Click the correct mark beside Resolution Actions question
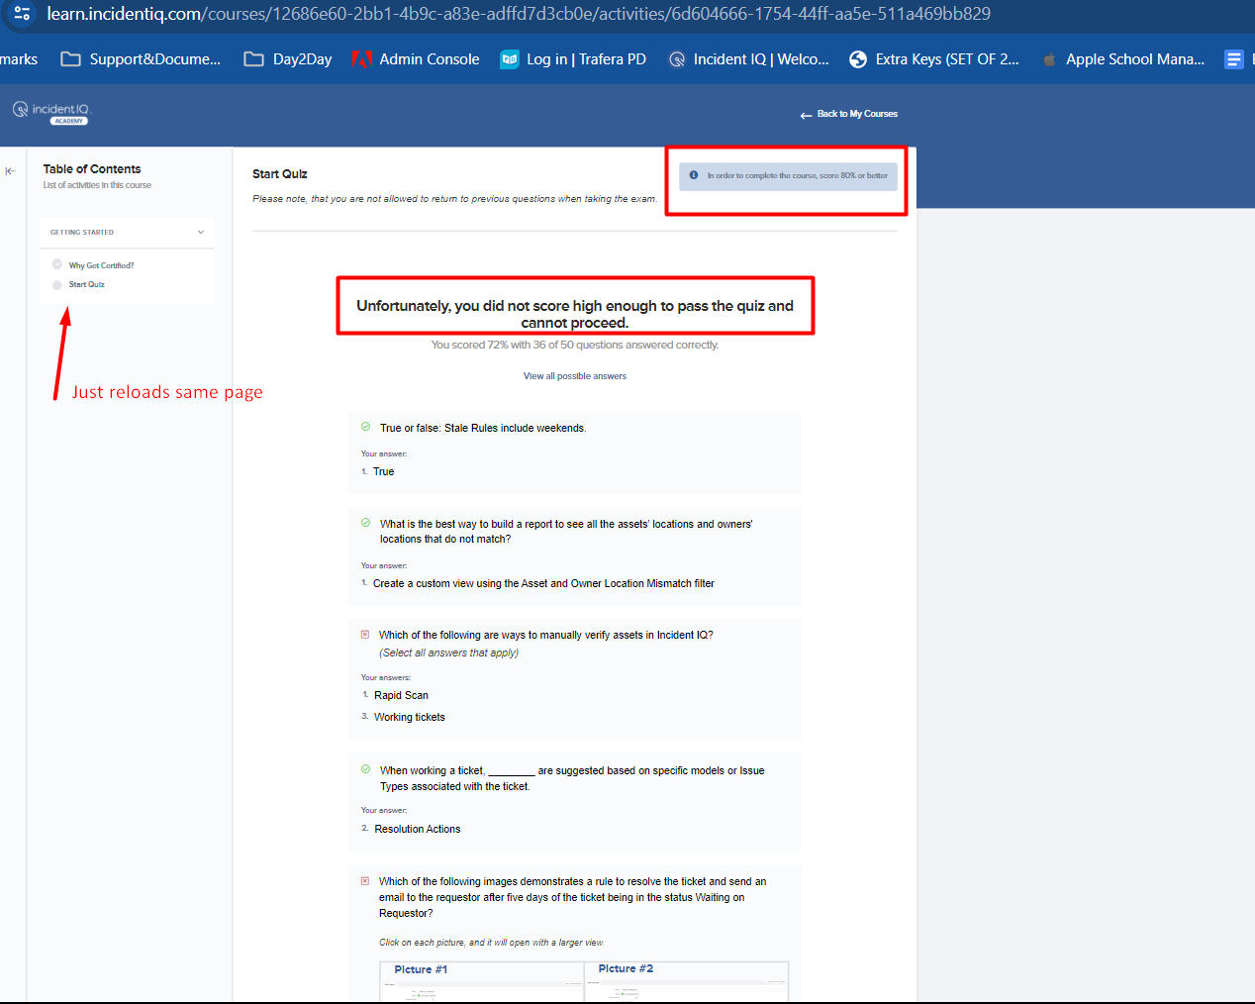The width and height of the screenshot is (1255, 1004). coord(365,769)
